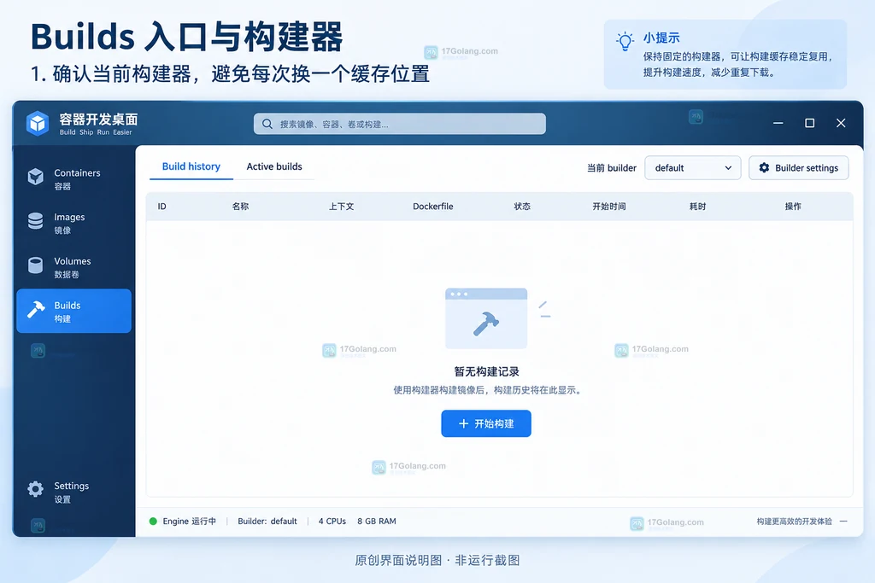
Task: Click the Dockerfile column header
Action: pyautogui.click(x=433, y=207)
